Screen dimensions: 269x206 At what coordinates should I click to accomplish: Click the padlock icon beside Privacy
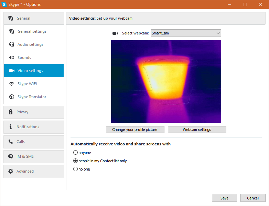[11, 112]
